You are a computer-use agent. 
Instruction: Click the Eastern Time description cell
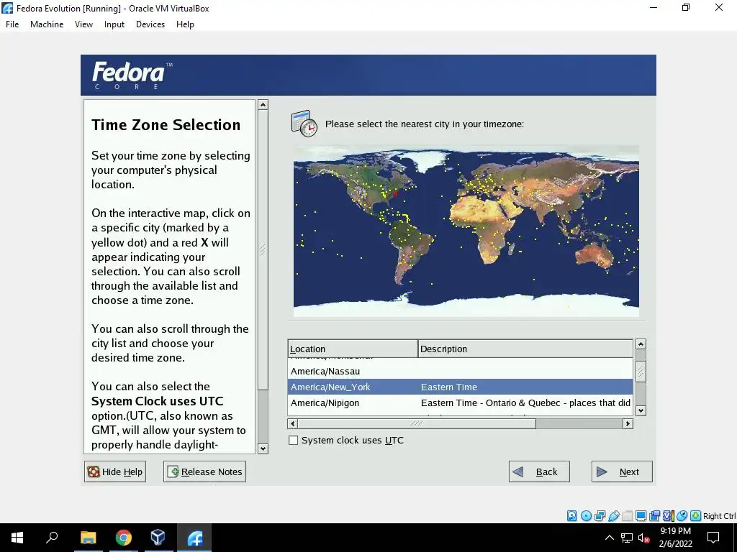tap(449, 387)
